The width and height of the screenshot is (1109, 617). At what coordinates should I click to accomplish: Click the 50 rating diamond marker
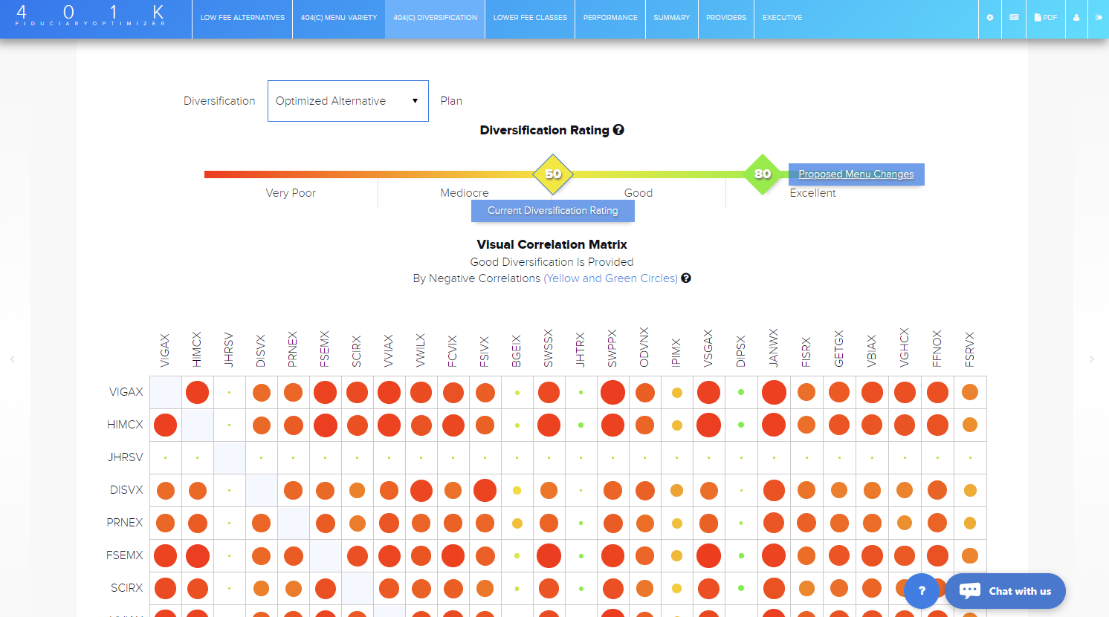pyautogui.click(x=553, y=174)
